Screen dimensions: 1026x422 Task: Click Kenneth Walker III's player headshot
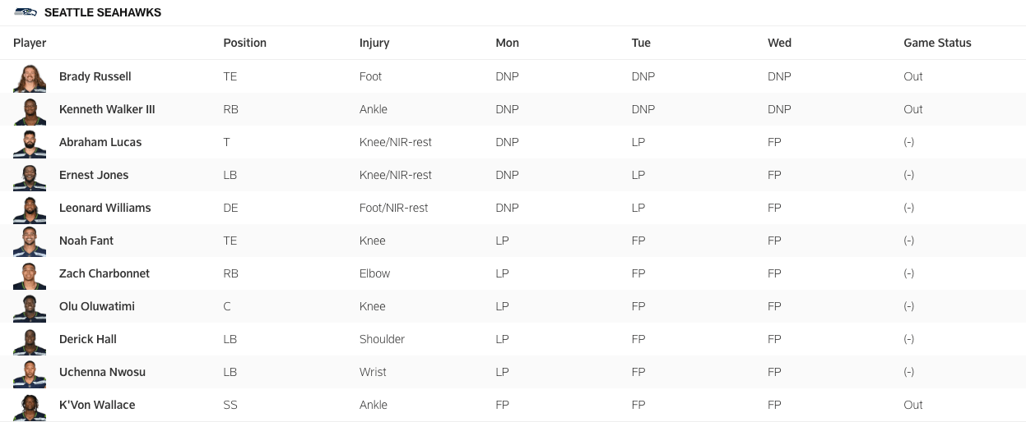coord(30,110)
